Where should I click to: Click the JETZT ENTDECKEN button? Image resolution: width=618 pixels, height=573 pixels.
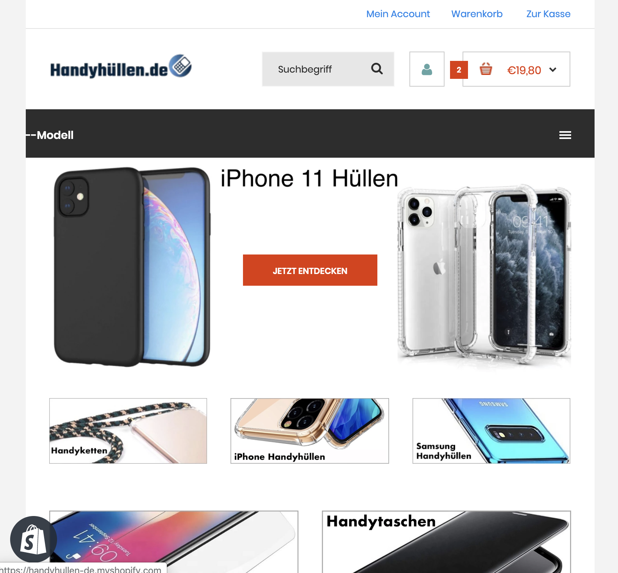coord(310,270)
